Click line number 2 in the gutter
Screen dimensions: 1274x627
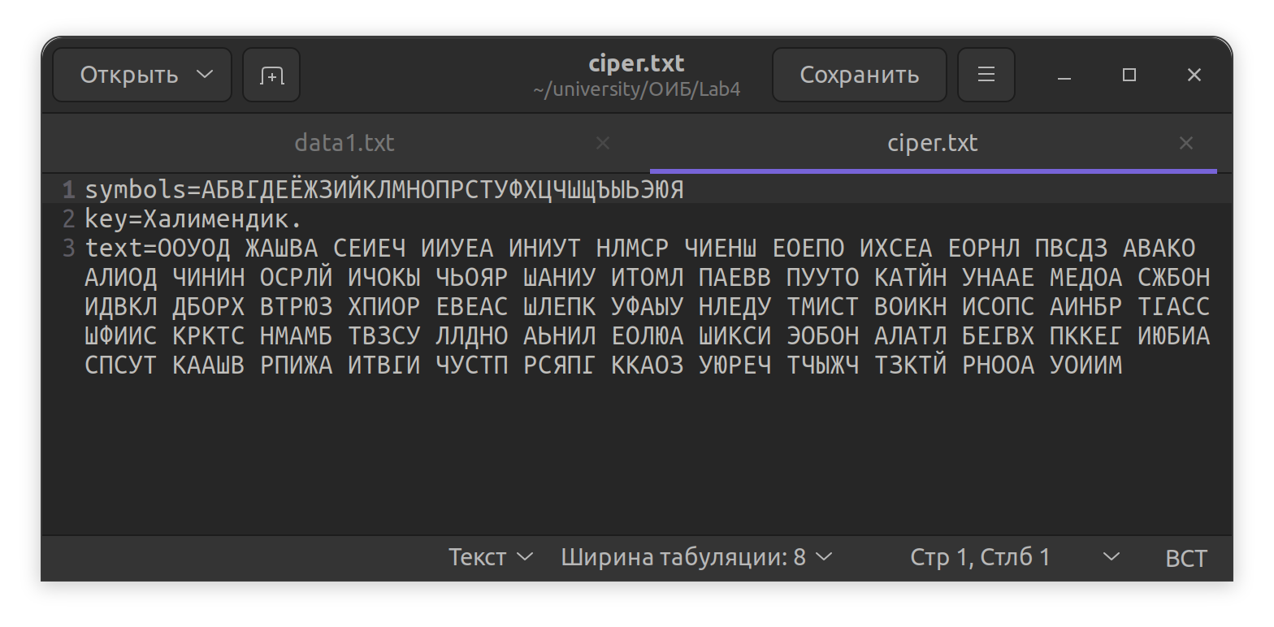[68, 219]
